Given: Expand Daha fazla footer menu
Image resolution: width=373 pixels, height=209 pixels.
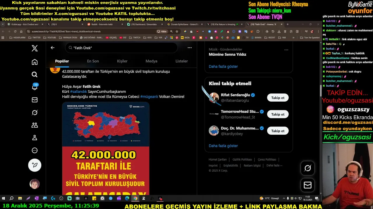Looking at the screenshot, I should 274,165.
